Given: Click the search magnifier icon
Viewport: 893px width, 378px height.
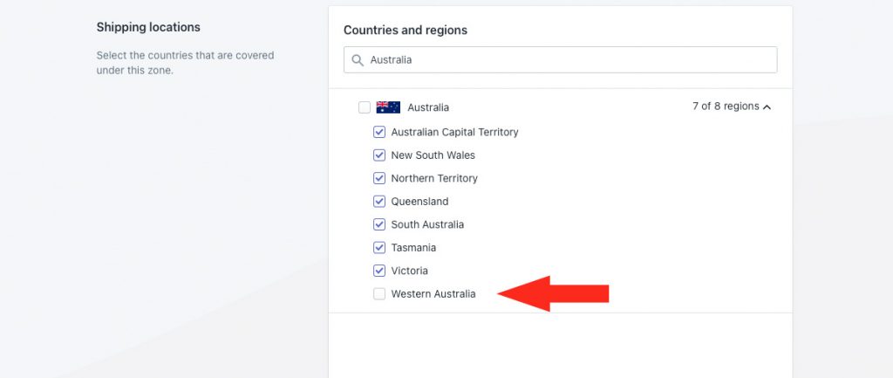Looking at the screenshot, I should pos(358,60).
